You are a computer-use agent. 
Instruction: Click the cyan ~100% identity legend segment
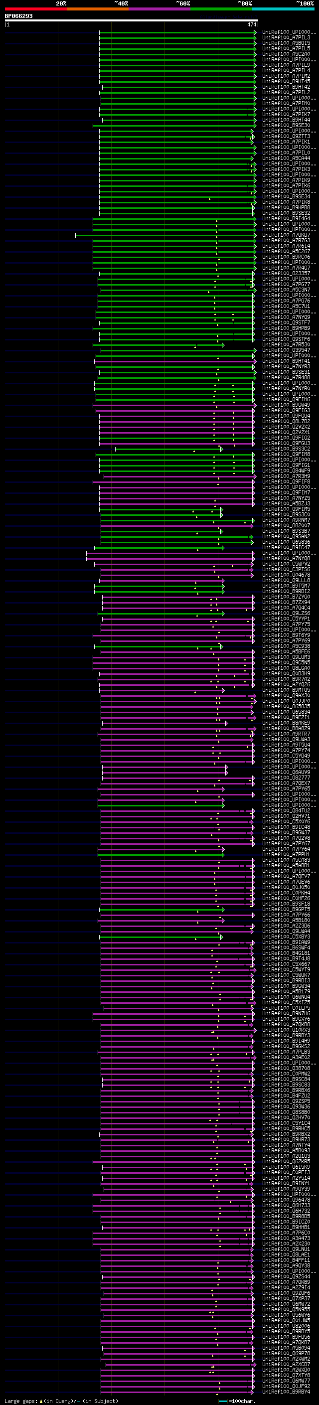283,9
